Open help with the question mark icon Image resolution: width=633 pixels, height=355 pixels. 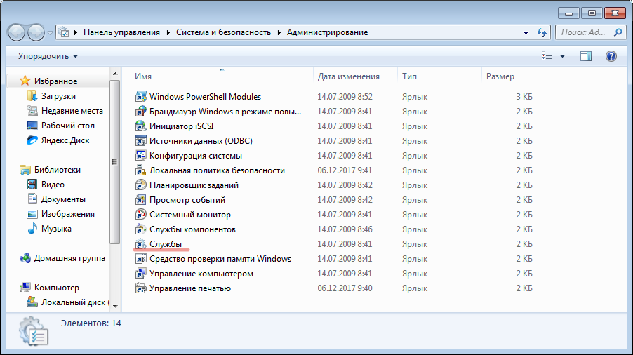coord(611,56)
